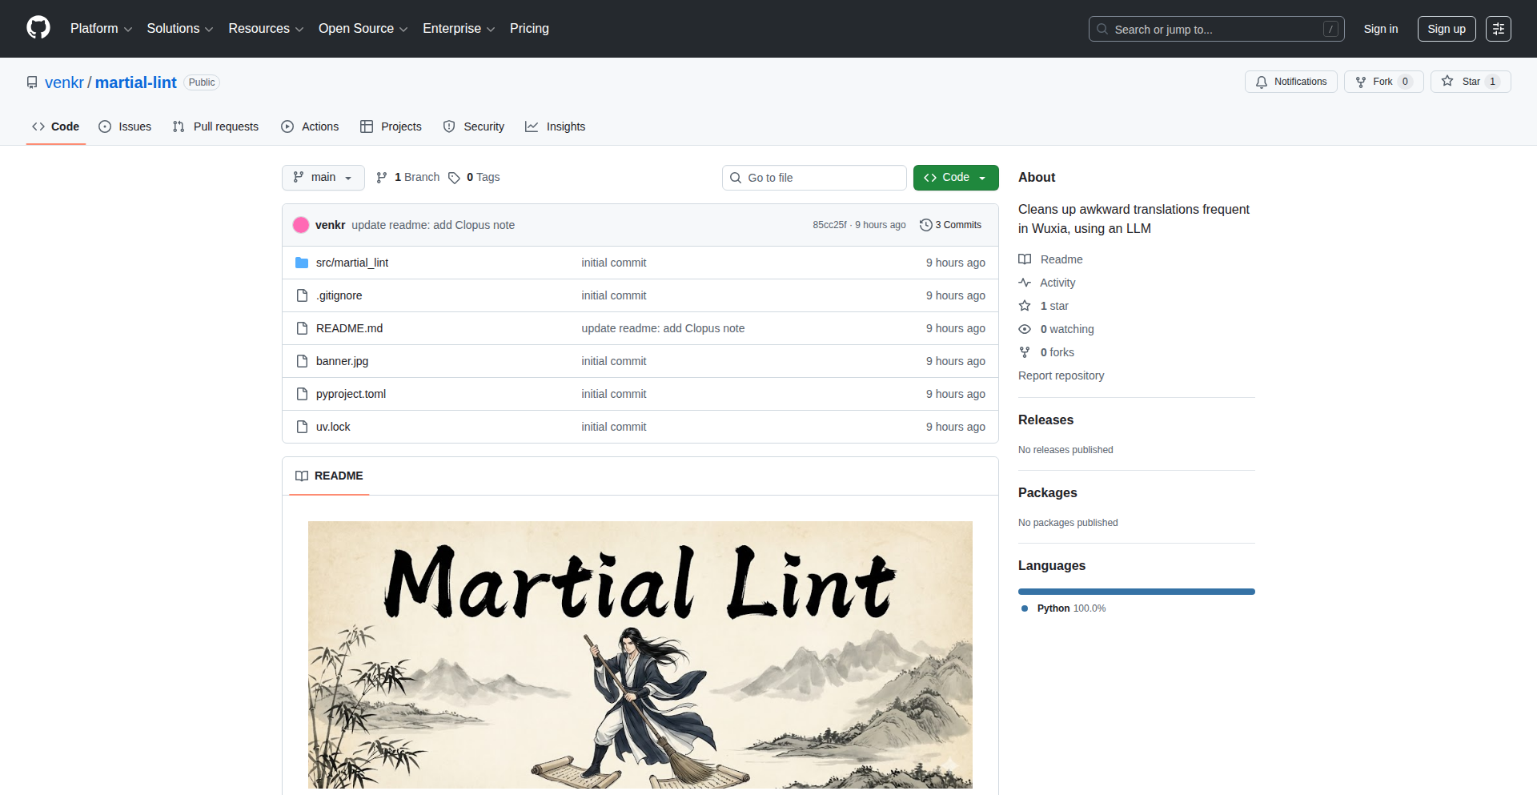Open the Pull requests tab
This screenshot has width=1537, height=795.
point(215,126)
